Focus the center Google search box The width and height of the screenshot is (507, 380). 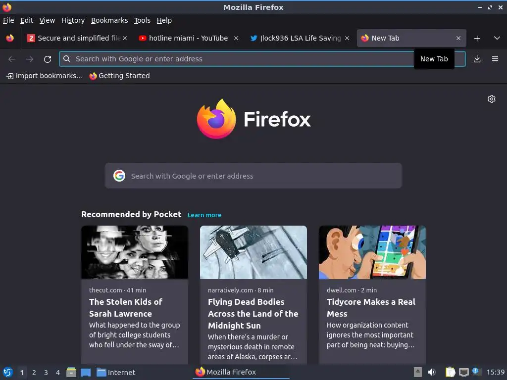[x=253, y=176]
